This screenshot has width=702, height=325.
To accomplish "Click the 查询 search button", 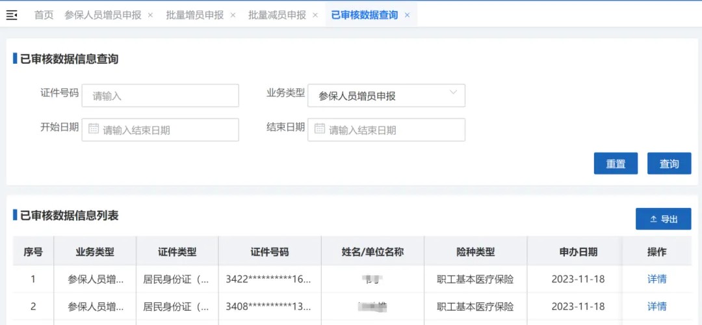I will click(669, 164).
